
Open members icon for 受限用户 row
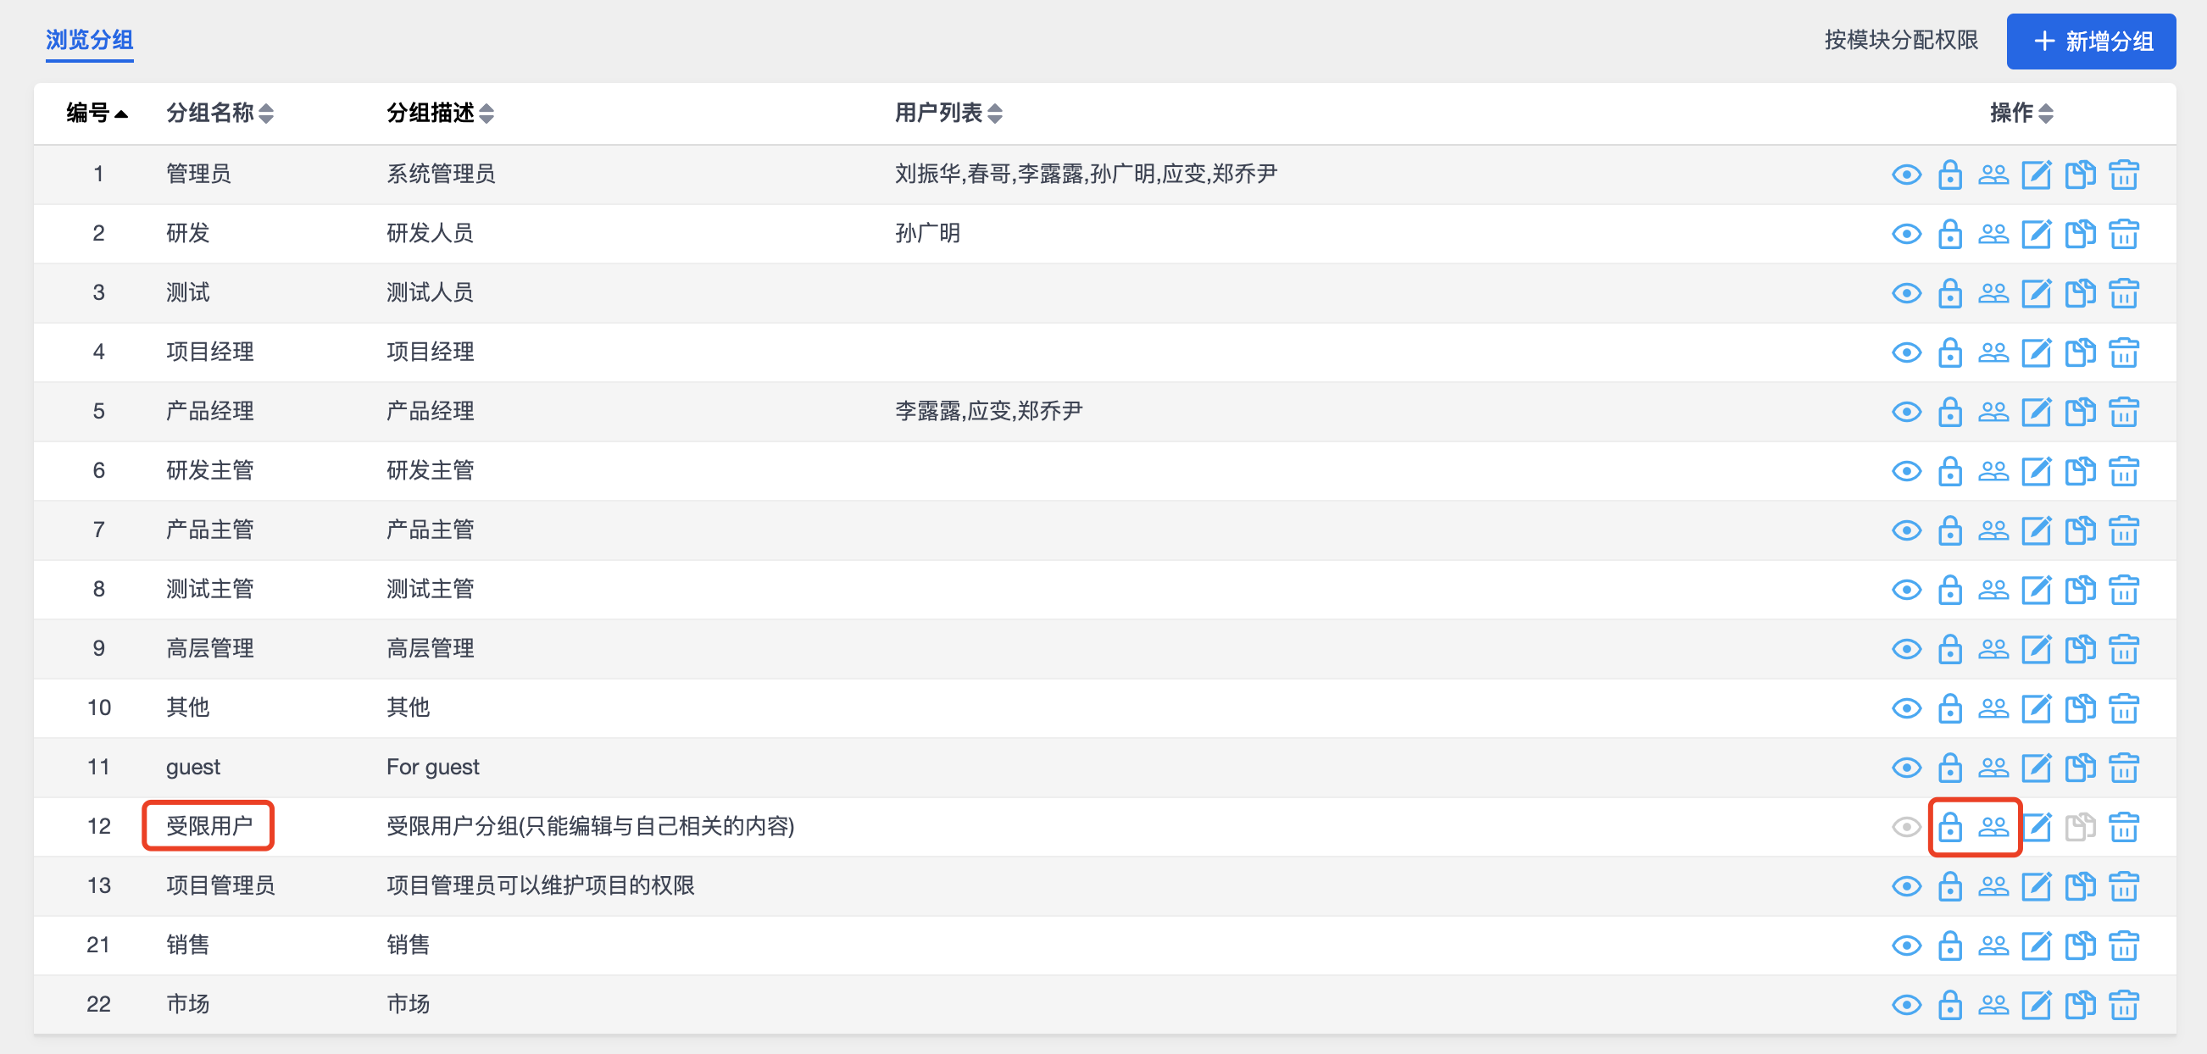pos(1993,826)
